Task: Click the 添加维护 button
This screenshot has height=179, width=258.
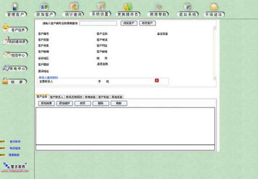Action: [64, 103]
